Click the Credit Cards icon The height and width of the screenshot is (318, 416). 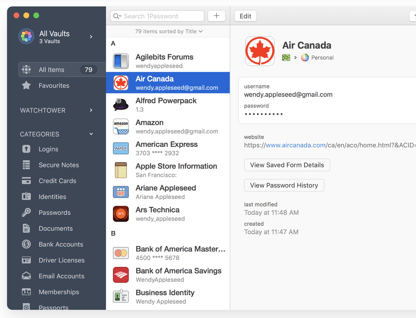pyautogui.click(x=26, y=181)
